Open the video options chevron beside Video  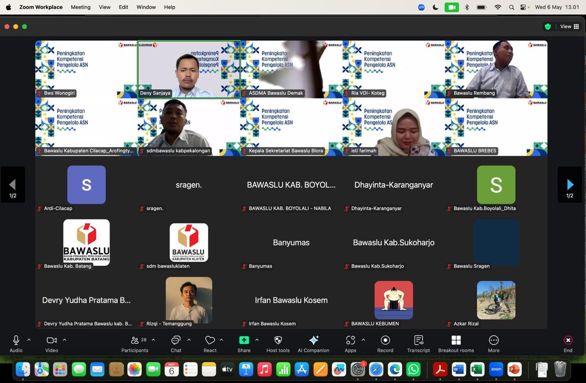tap(65, 340)
